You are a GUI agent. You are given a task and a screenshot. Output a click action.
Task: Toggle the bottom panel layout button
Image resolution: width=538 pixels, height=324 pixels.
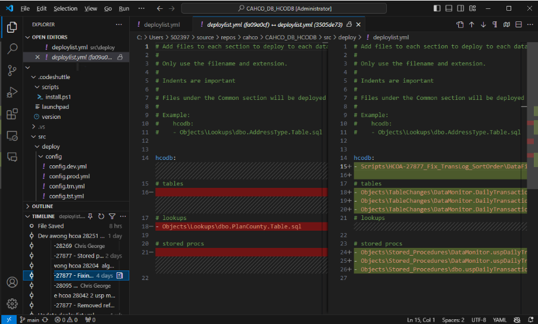[x=449, y=9]
